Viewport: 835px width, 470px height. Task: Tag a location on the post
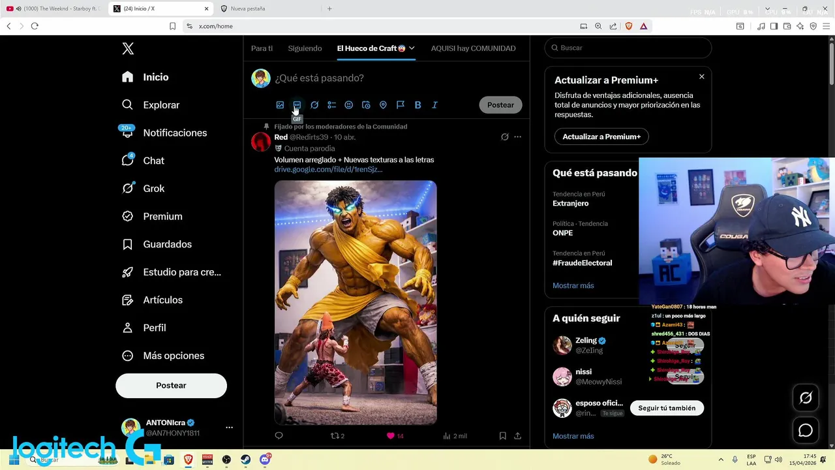point(383,105)
